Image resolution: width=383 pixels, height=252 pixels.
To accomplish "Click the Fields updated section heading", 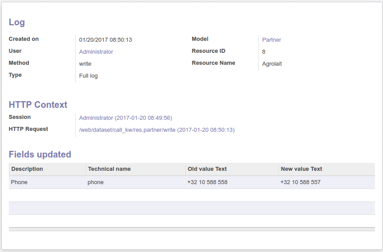I will coord(40,154).
